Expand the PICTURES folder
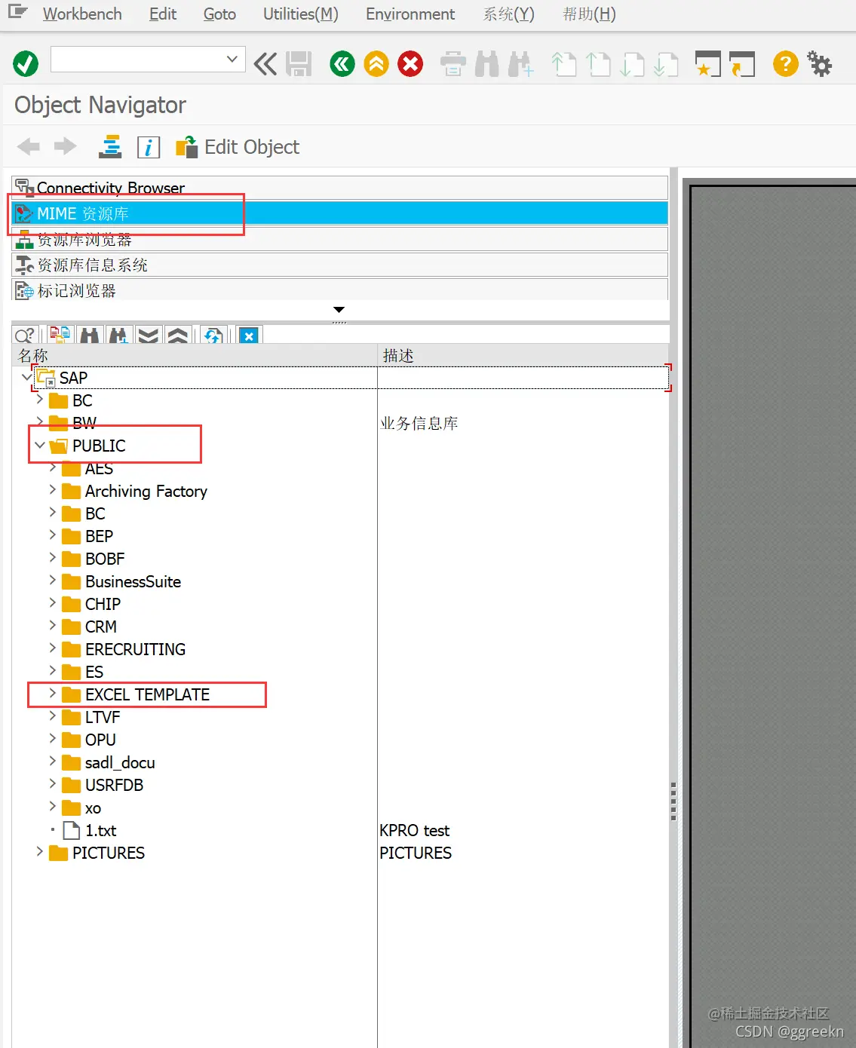This screenshot has height=1048, width=856. coord(39,852)
